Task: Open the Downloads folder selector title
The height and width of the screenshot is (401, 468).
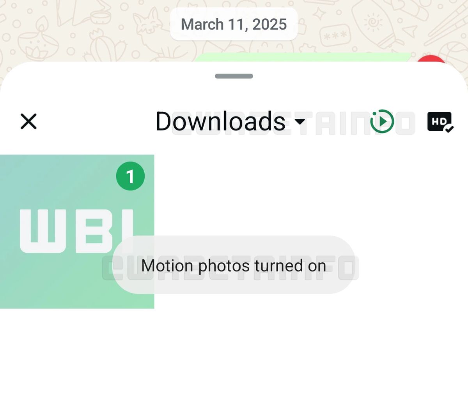Action: coord(230,121)
